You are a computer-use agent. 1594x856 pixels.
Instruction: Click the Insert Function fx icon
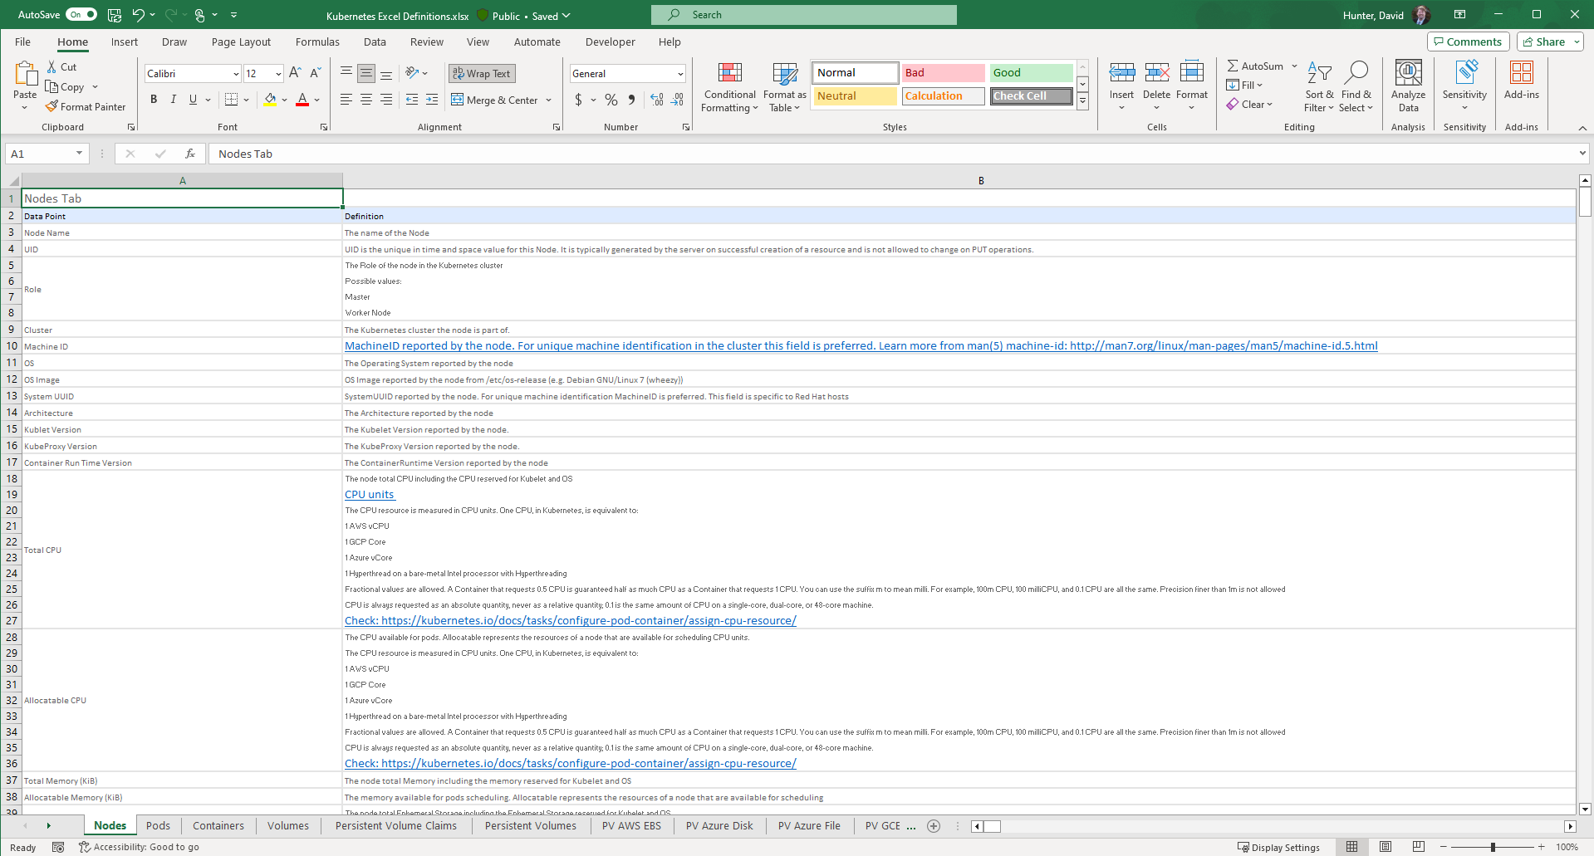coord(190,154)
